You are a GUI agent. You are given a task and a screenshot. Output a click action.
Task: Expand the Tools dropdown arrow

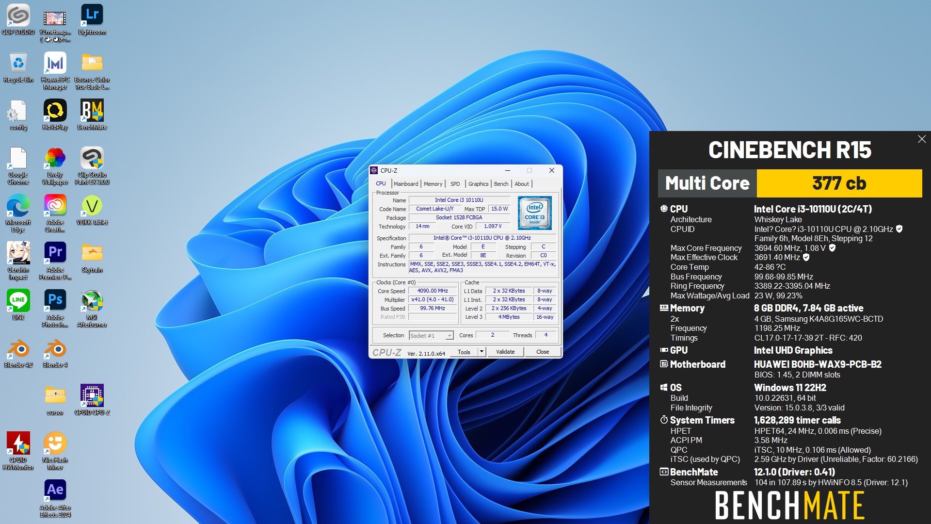482,352
